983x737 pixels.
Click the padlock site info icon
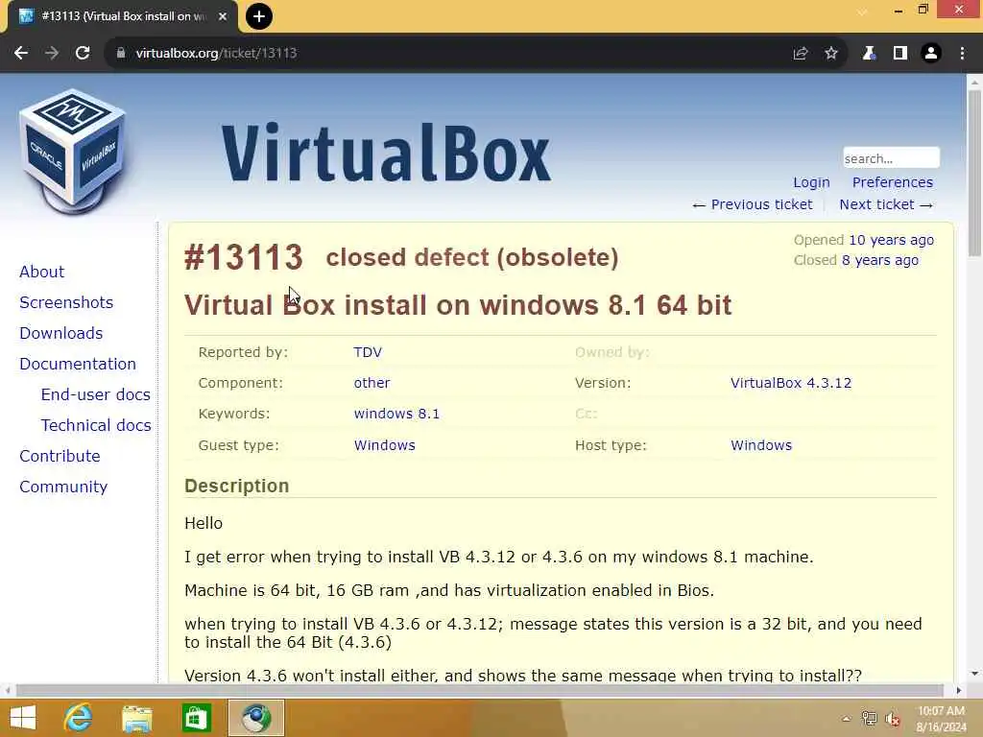pyautogui.click(x=121, y=54)
